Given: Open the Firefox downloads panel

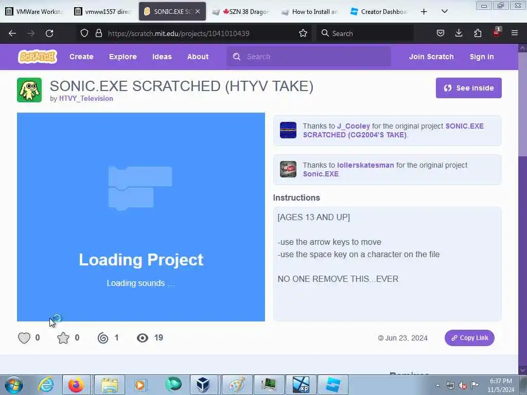Looking at the screenshot, I should (x=459, y=33).
